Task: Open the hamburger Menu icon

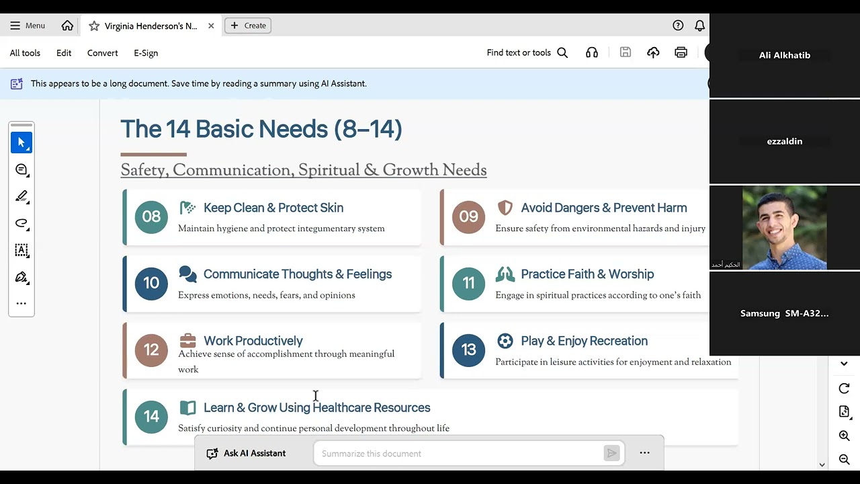Action: [x=15, y=26]
